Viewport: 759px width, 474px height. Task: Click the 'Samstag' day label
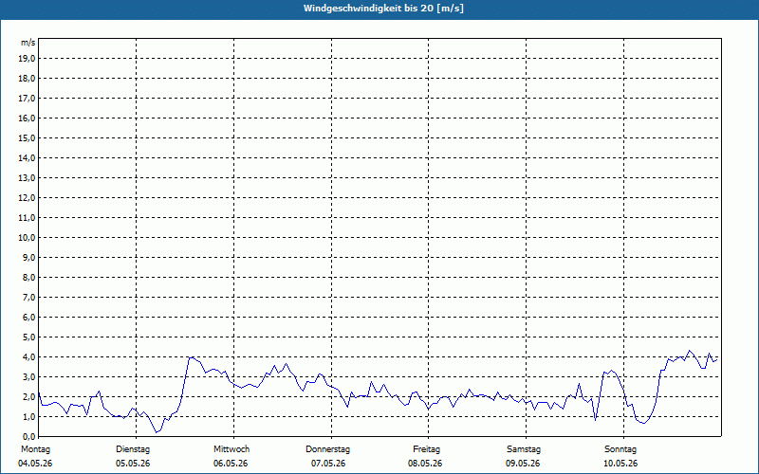pos(524,449)
